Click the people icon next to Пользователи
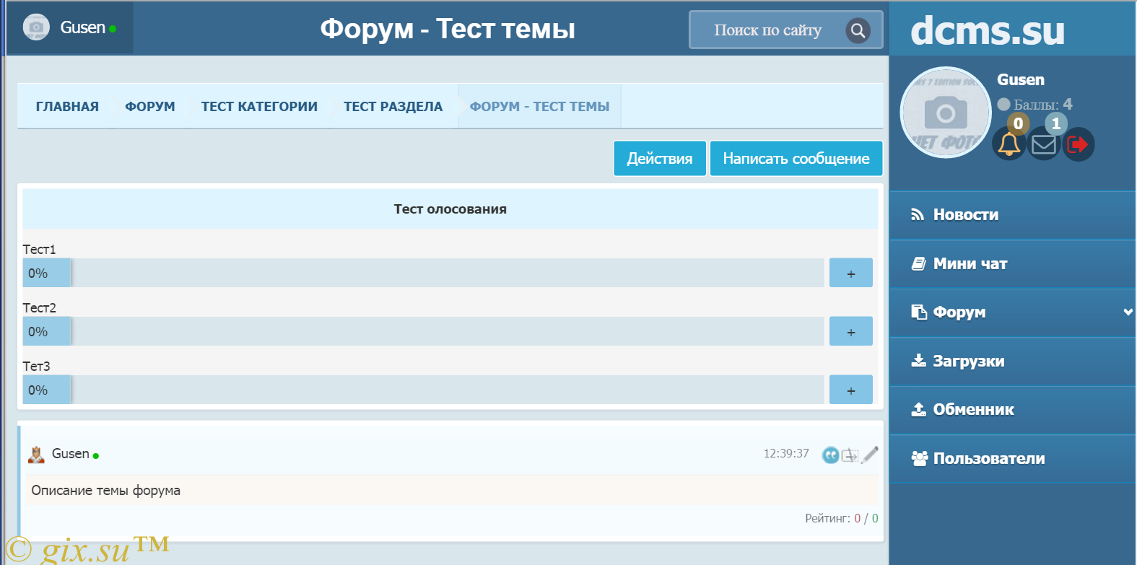1137x565 pixels. click(x=919, y=458)
